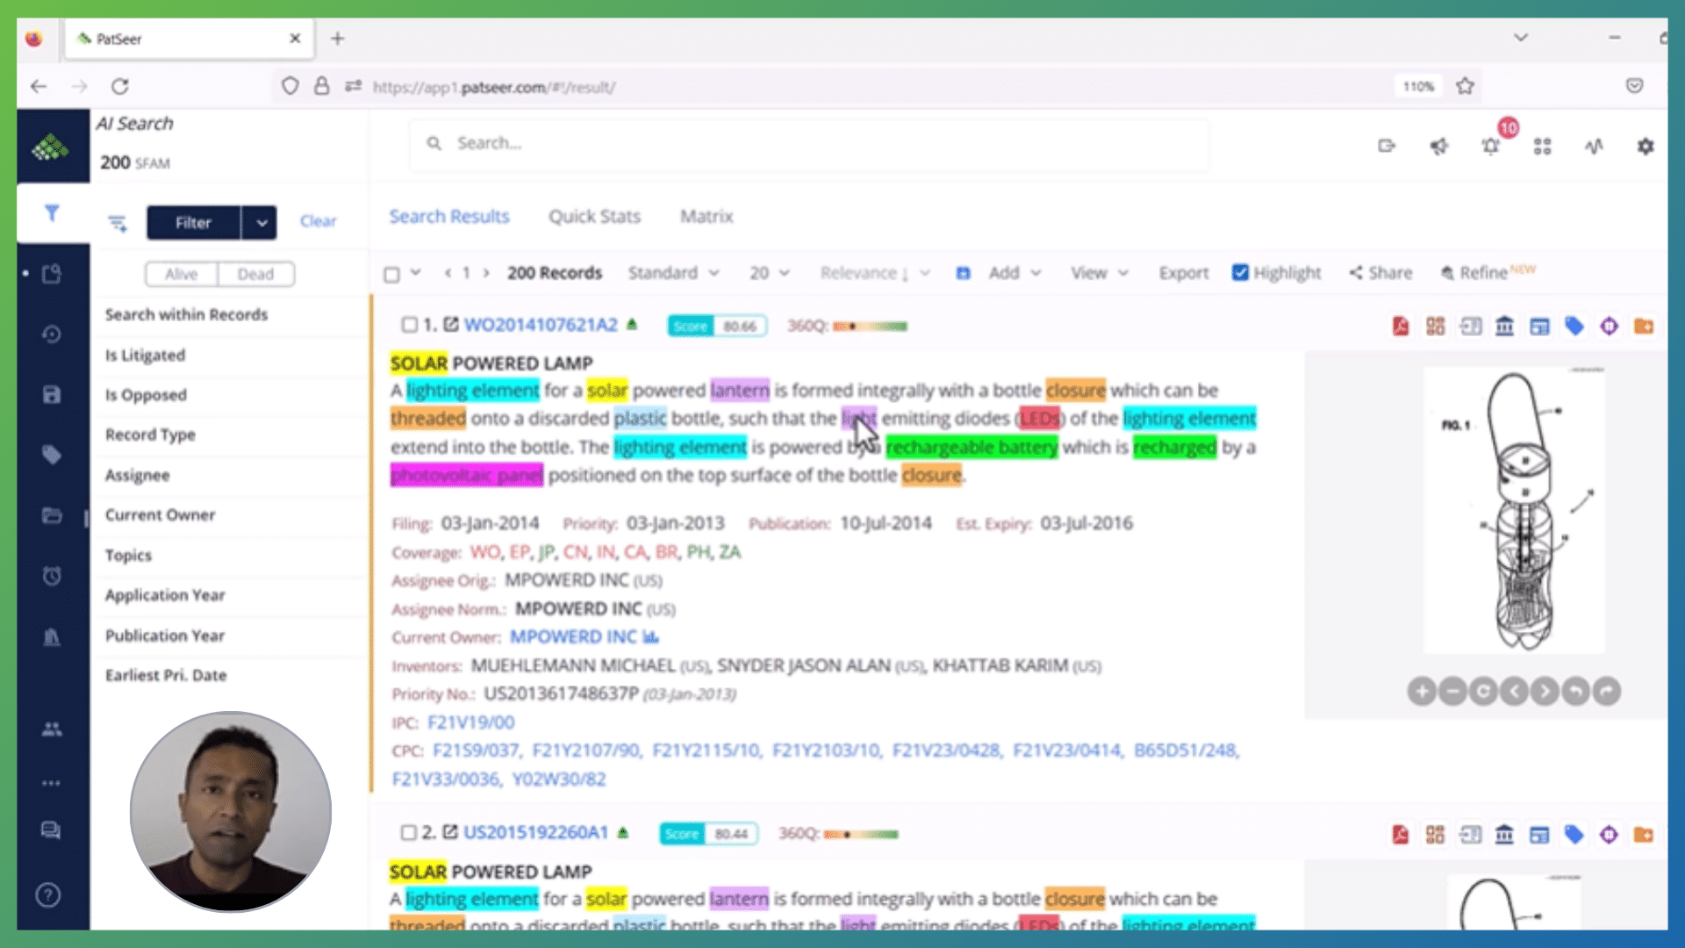The image size is (1685, 948).
Task: Check record 2 US2015192260A1 checkbox
Action: pos(408,832)
